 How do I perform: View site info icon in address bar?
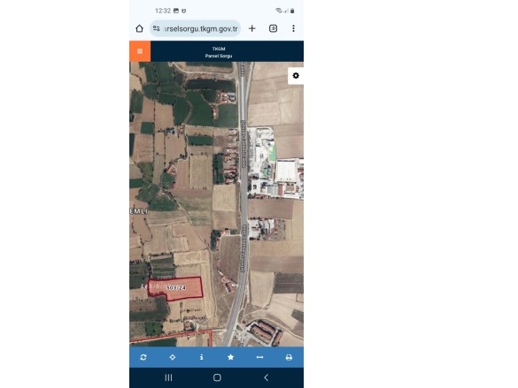pos(156,28)
